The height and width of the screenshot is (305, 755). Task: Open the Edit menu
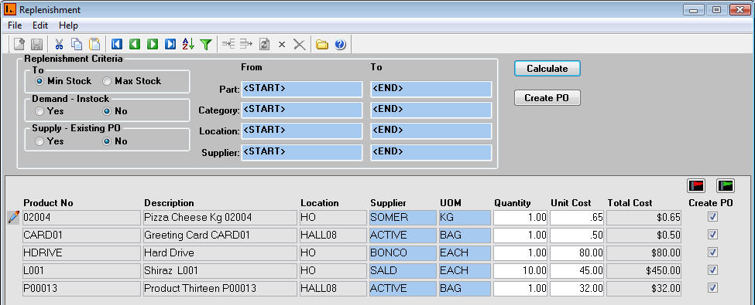(x=40, y=25)
